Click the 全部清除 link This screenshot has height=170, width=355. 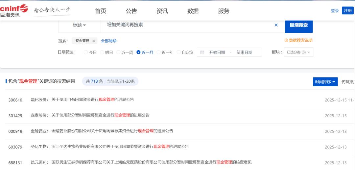point(108,41)
